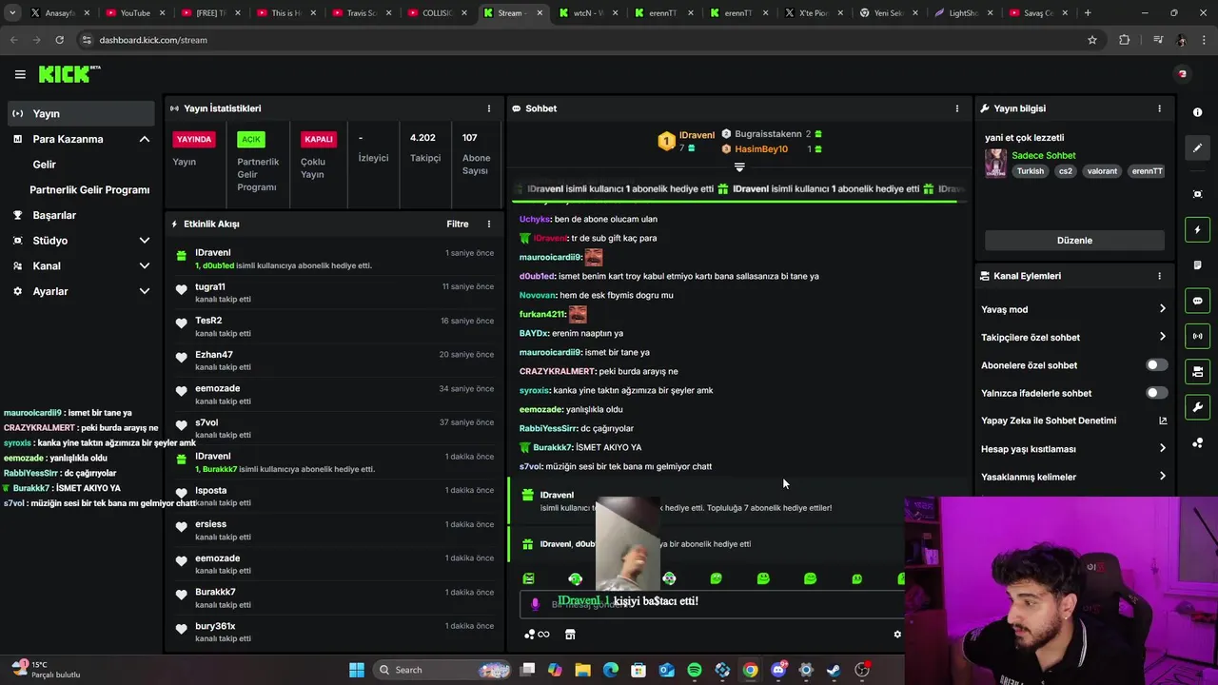Open the Yayın bilgisi panel three-dot menu
Screen dimensions: 1218x685
[1159, 108]
